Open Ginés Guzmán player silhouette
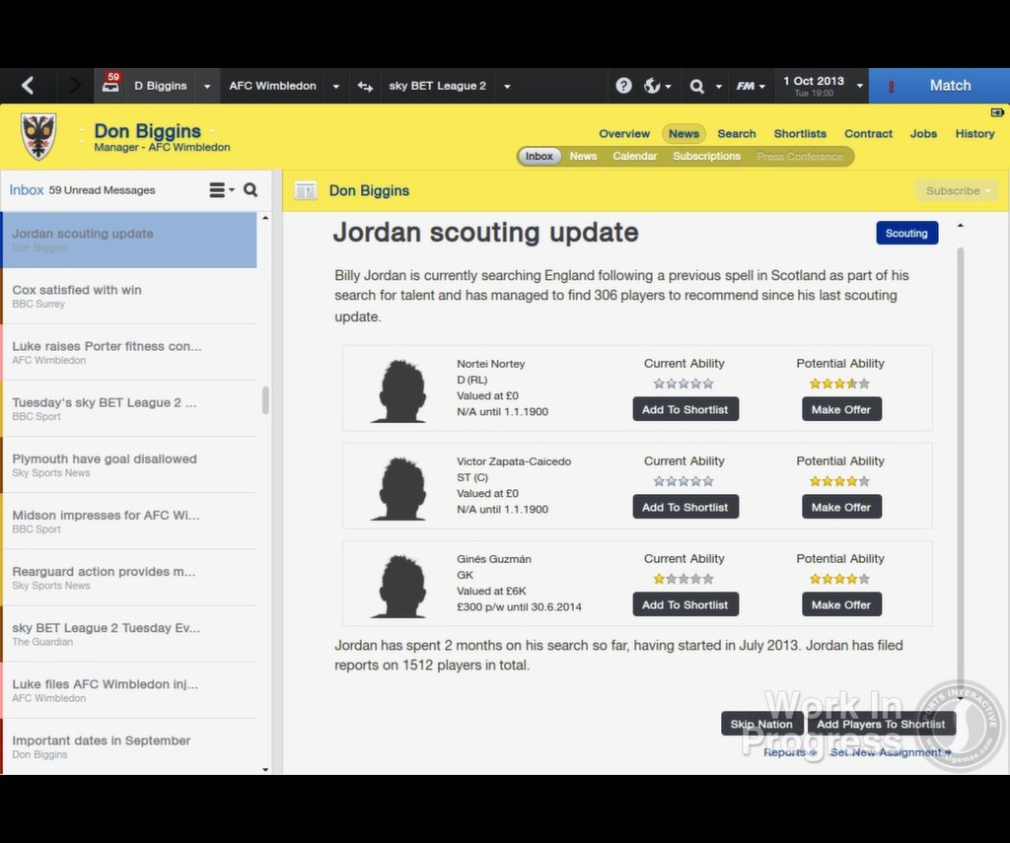The height and width of the screenshot is (843, 1010). click(x=399, y=586)
